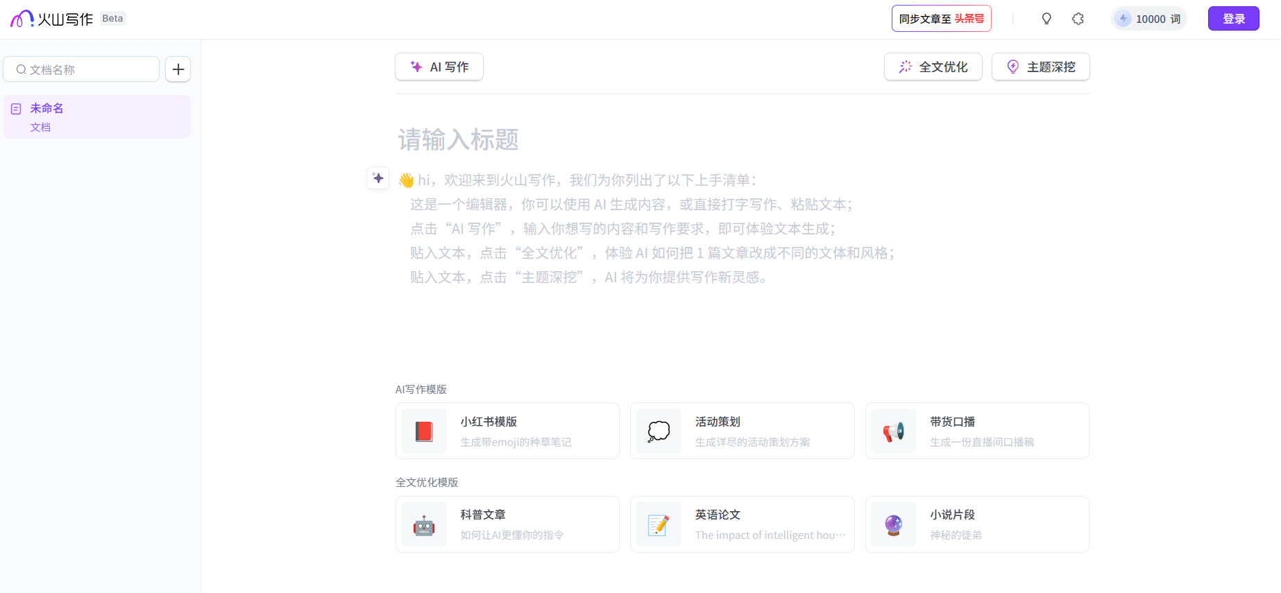Click text 如何让AI更懂你的指令
This screenshot has height=593, width=1281.
pos(512,535)
